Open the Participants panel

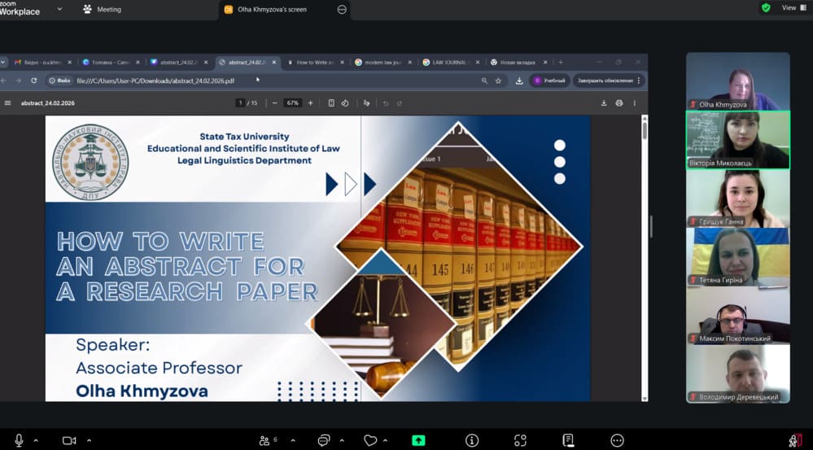(x=264, y=440)
